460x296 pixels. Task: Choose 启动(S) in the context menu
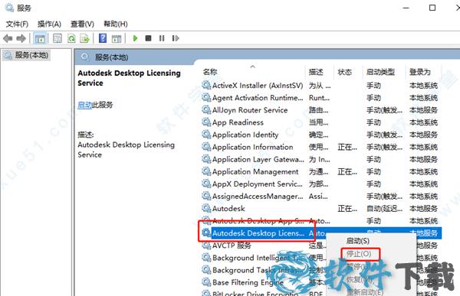pyautogui.click(x=357, y=241)
